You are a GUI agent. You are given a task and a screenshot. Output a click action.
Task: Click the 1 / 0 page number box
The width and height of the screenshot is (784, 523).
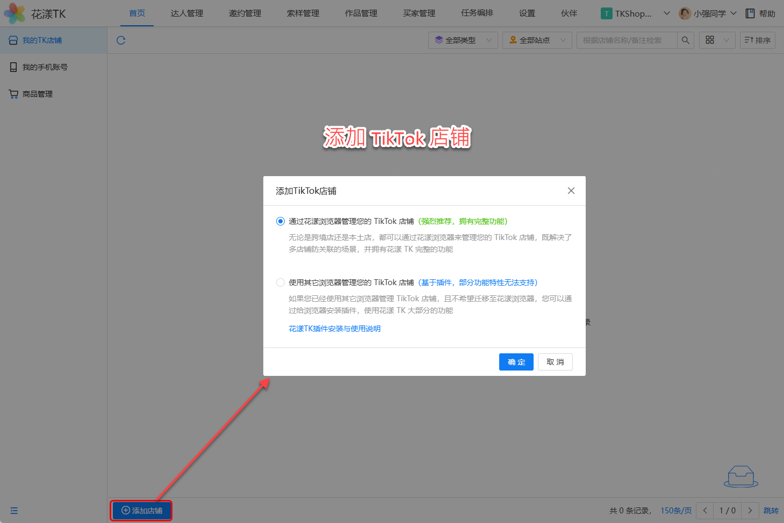click(728, 511)
